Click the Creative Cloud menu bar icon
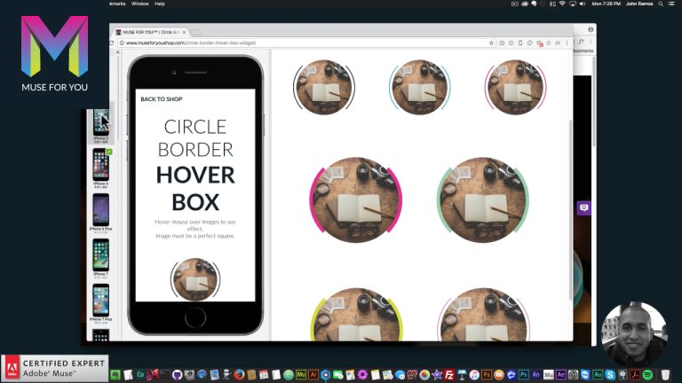The width and height of the screenshot is (682, 383). tap(525, 4)
